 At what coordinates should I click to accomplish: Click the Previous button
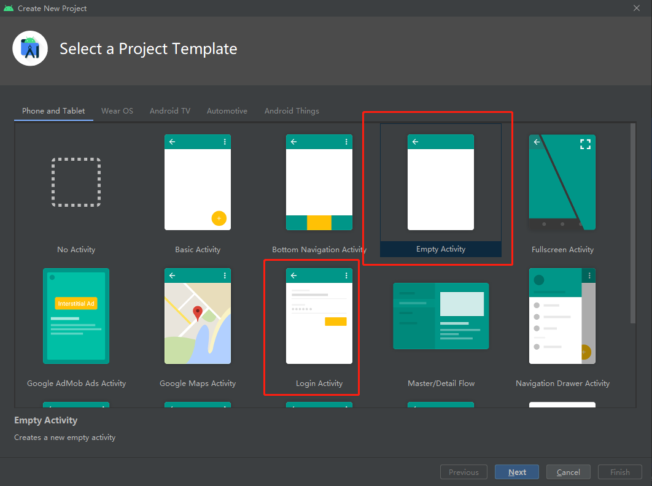pyautogui.click(x=464, y=472)
